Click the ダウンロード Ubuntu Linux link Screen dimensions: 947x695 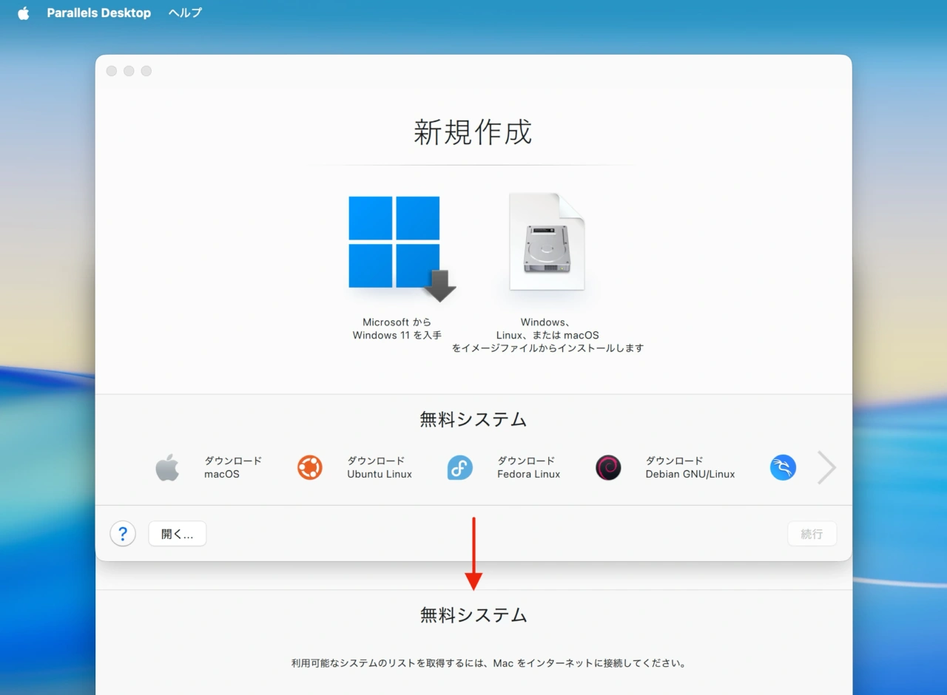click(x=379, y=467)
